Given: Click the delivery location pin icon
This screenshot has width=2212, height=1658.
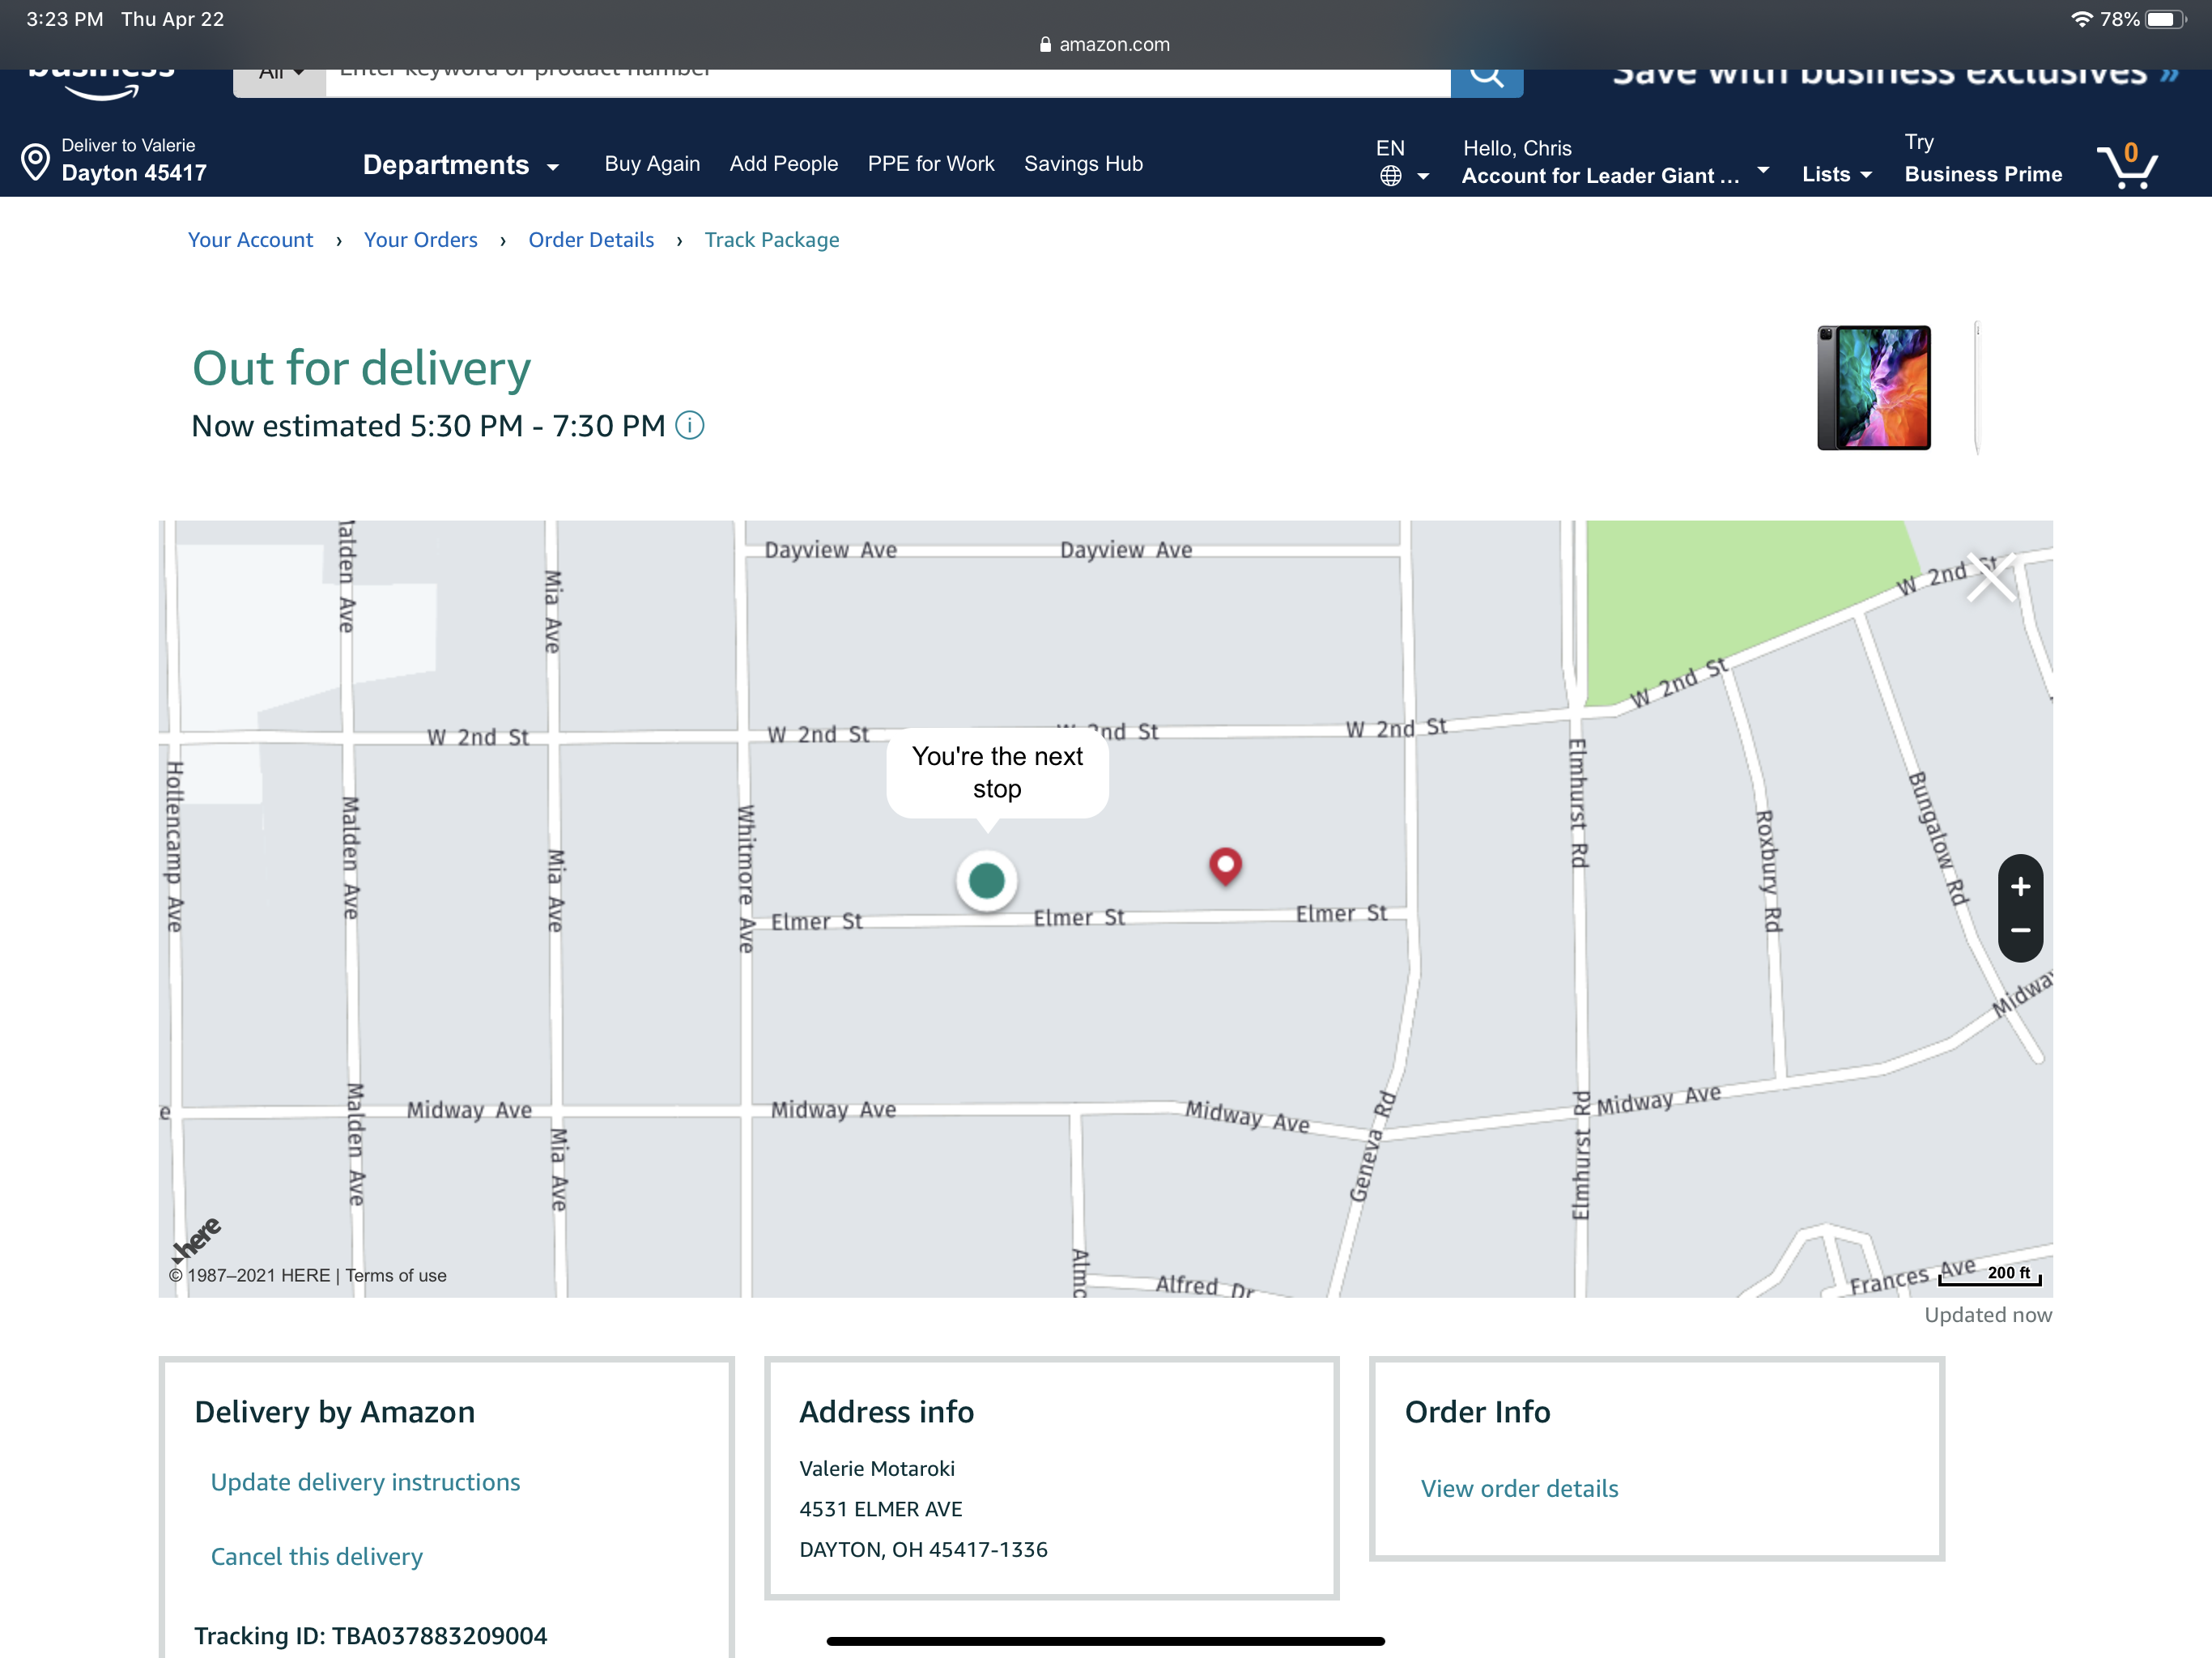Looking at the screenshot, I should (x=35, y=161).
